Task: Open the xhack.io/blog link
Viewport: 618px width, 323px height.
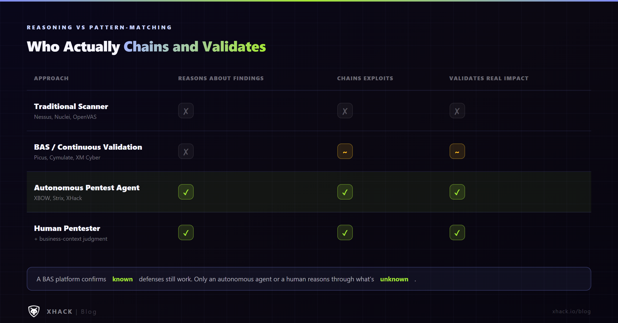Action: click(571, 311)
